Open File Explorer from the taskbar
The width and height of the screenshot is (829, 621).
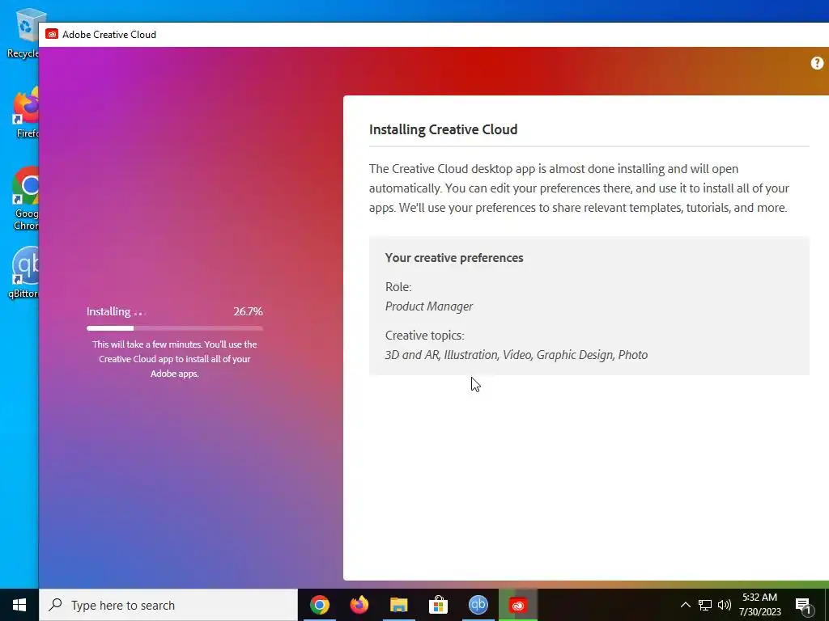coord(398,605)
